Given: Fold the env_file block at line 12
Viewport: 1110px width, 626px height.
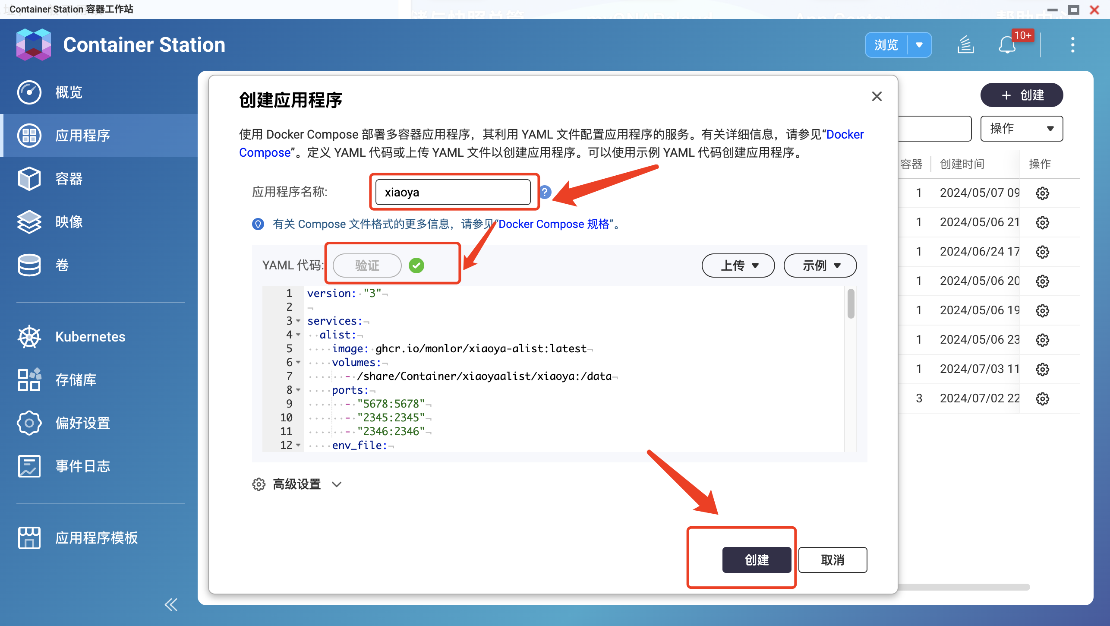Looking at the screenshot, I should (298, 445).
